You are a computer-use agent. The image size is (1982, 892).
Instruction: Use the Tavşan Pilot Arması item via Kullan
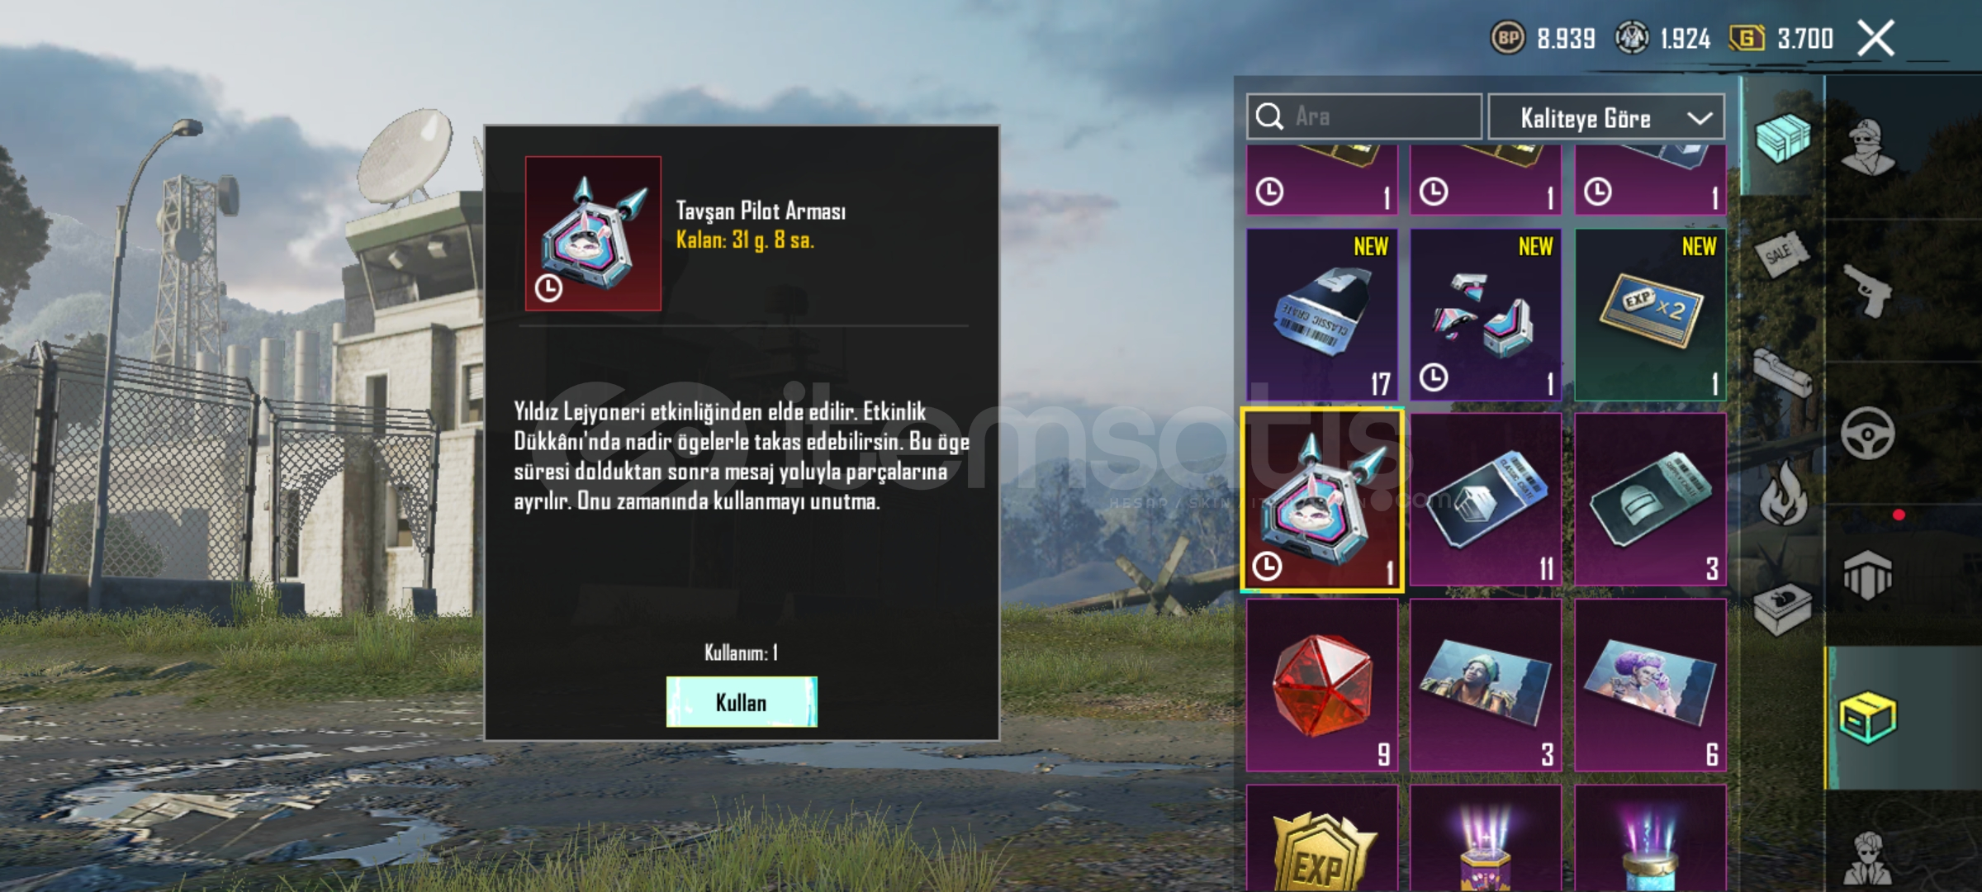point(742,702)
